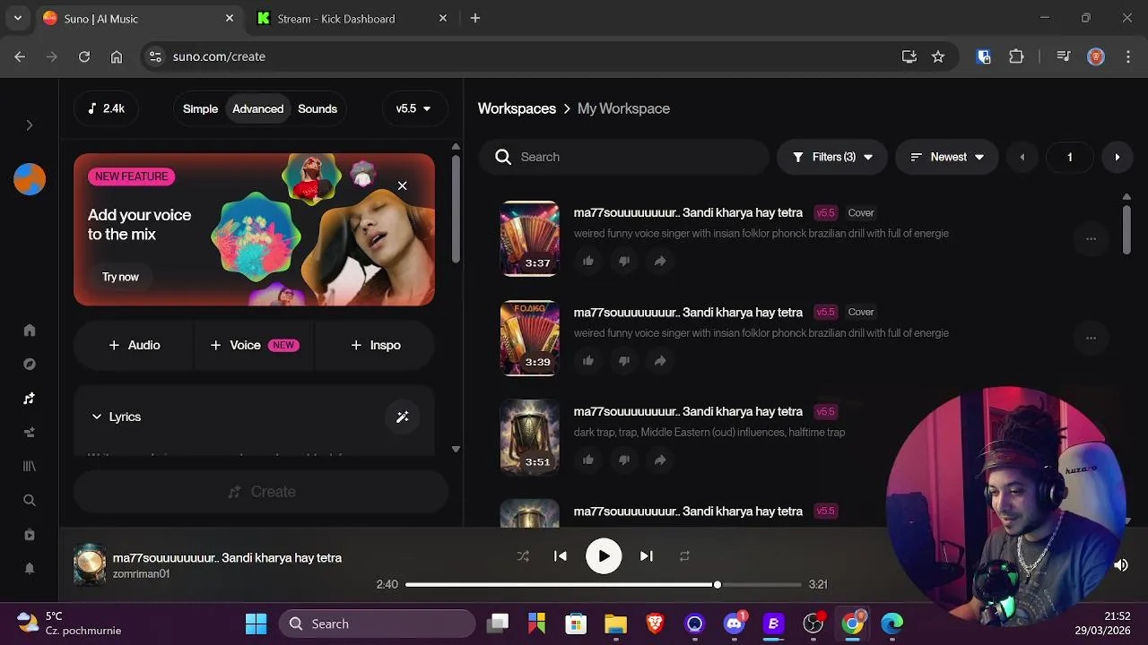Open the notifications bell in sidebar

coord(30,568)
